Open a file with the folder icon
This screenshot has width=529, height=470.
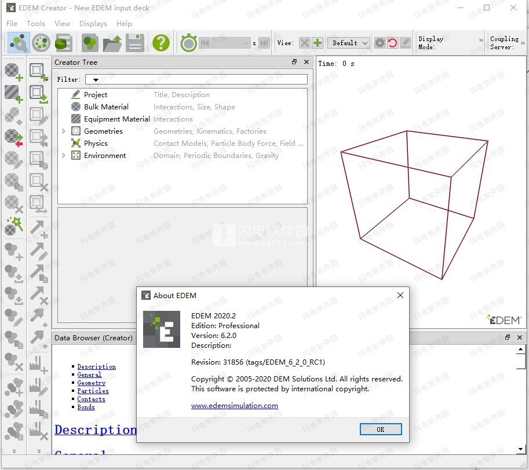[x=112, y=43]
